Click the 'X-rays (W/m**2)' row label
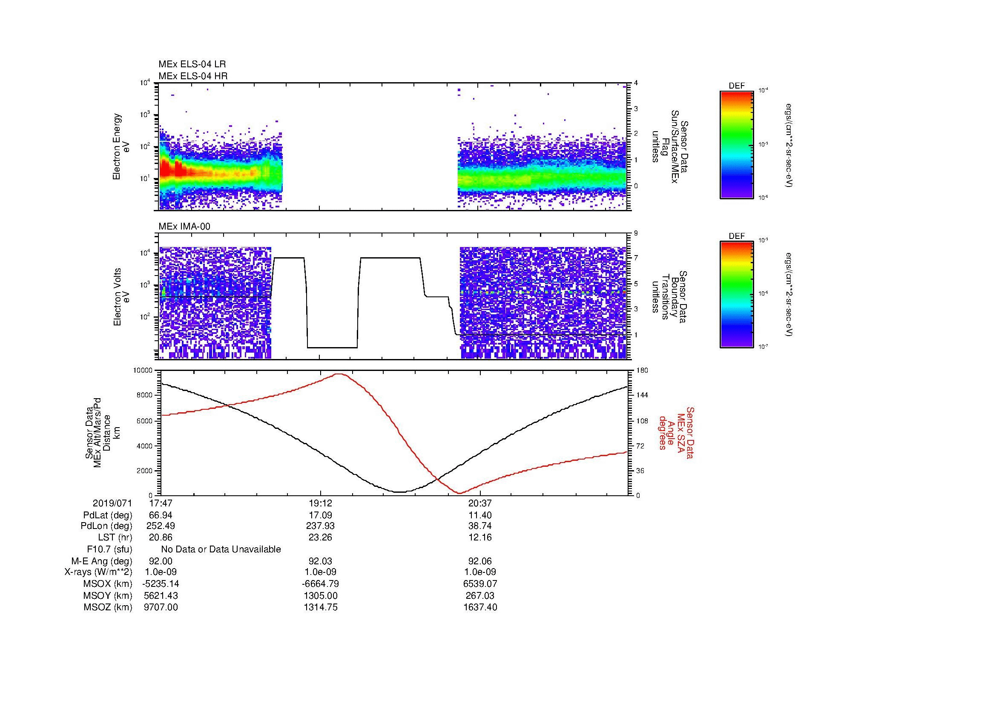The height and width of the screenshot is (704, 996). click(x=98, y=572)
